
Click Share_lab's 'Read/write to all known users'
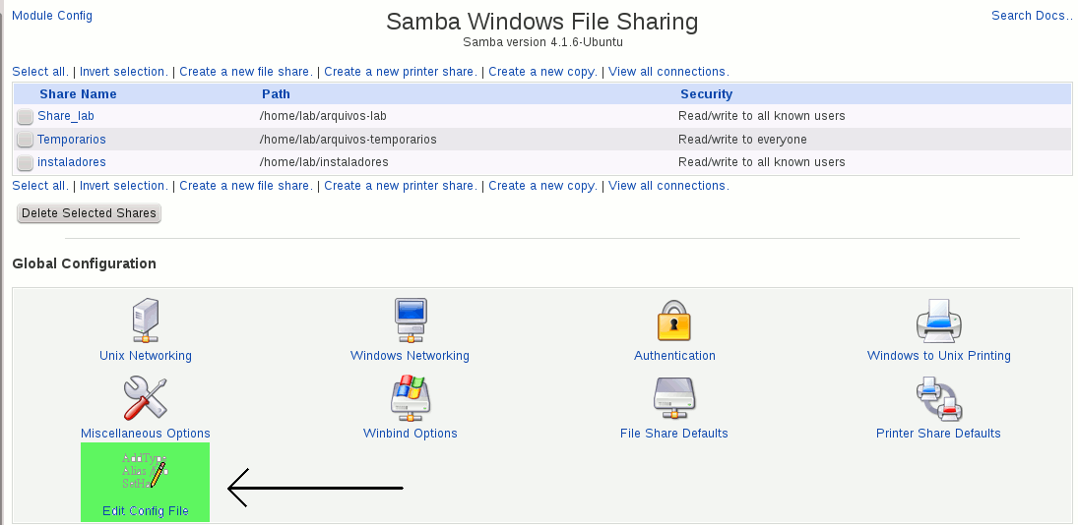(762, 116)
